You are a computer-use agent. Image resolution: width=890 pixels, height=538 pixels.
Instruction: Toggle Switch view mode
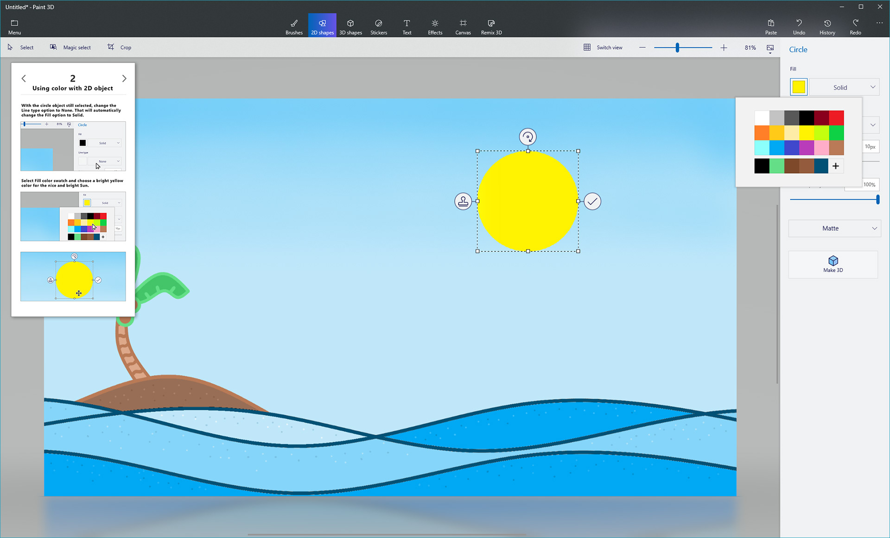603,48
